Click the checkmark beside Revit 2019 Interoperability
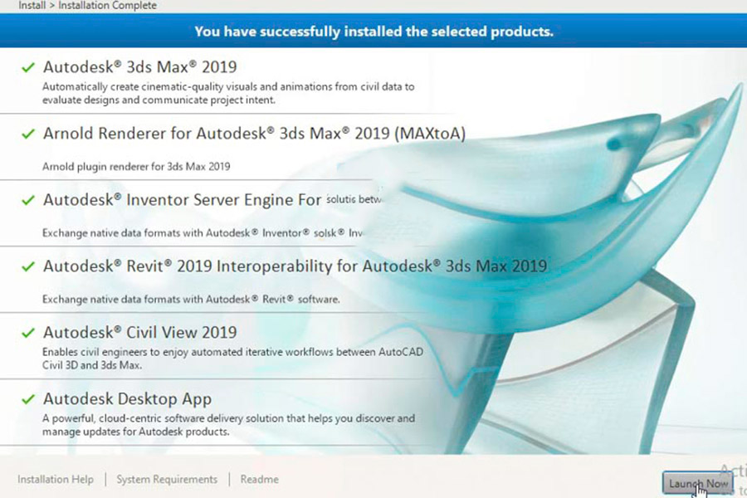747x498 pixels. click(28, 266)
